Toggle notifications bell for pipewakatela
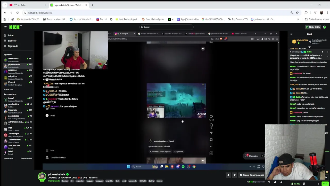The height and width of the screenshot is (186, 330). (228, 175)
